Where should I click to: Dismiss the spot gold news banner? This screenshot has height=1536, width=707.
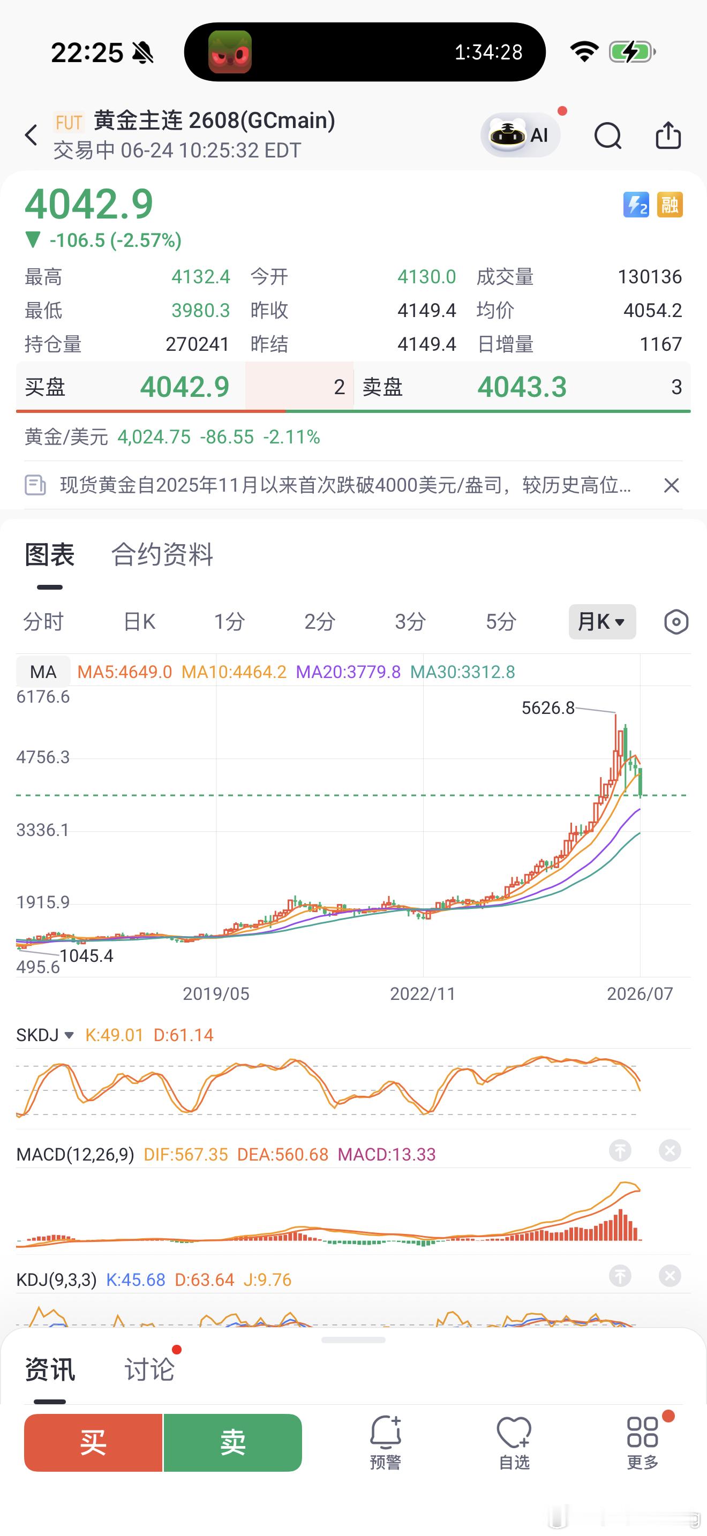(x=671, y=485)
